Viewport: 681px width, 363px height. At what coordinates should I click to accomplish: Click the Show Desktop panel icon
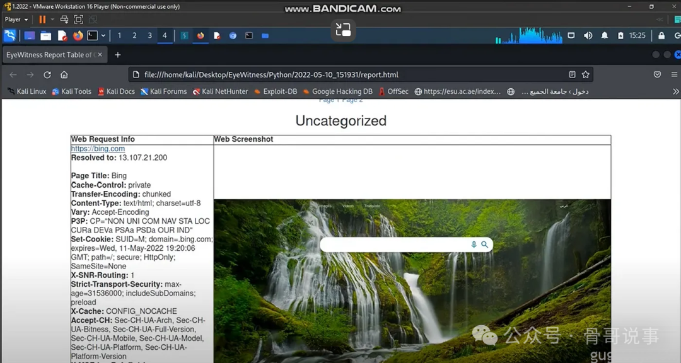tap(30, 35)
